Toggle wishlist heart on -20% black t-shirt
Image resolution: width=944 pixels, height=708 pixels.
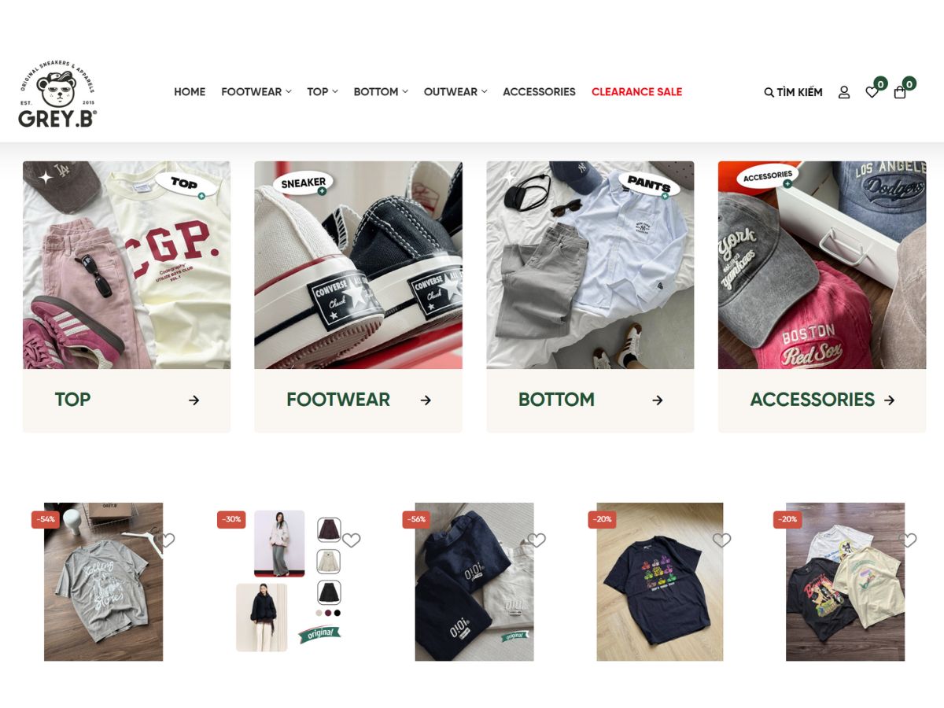tap(722, 540)
